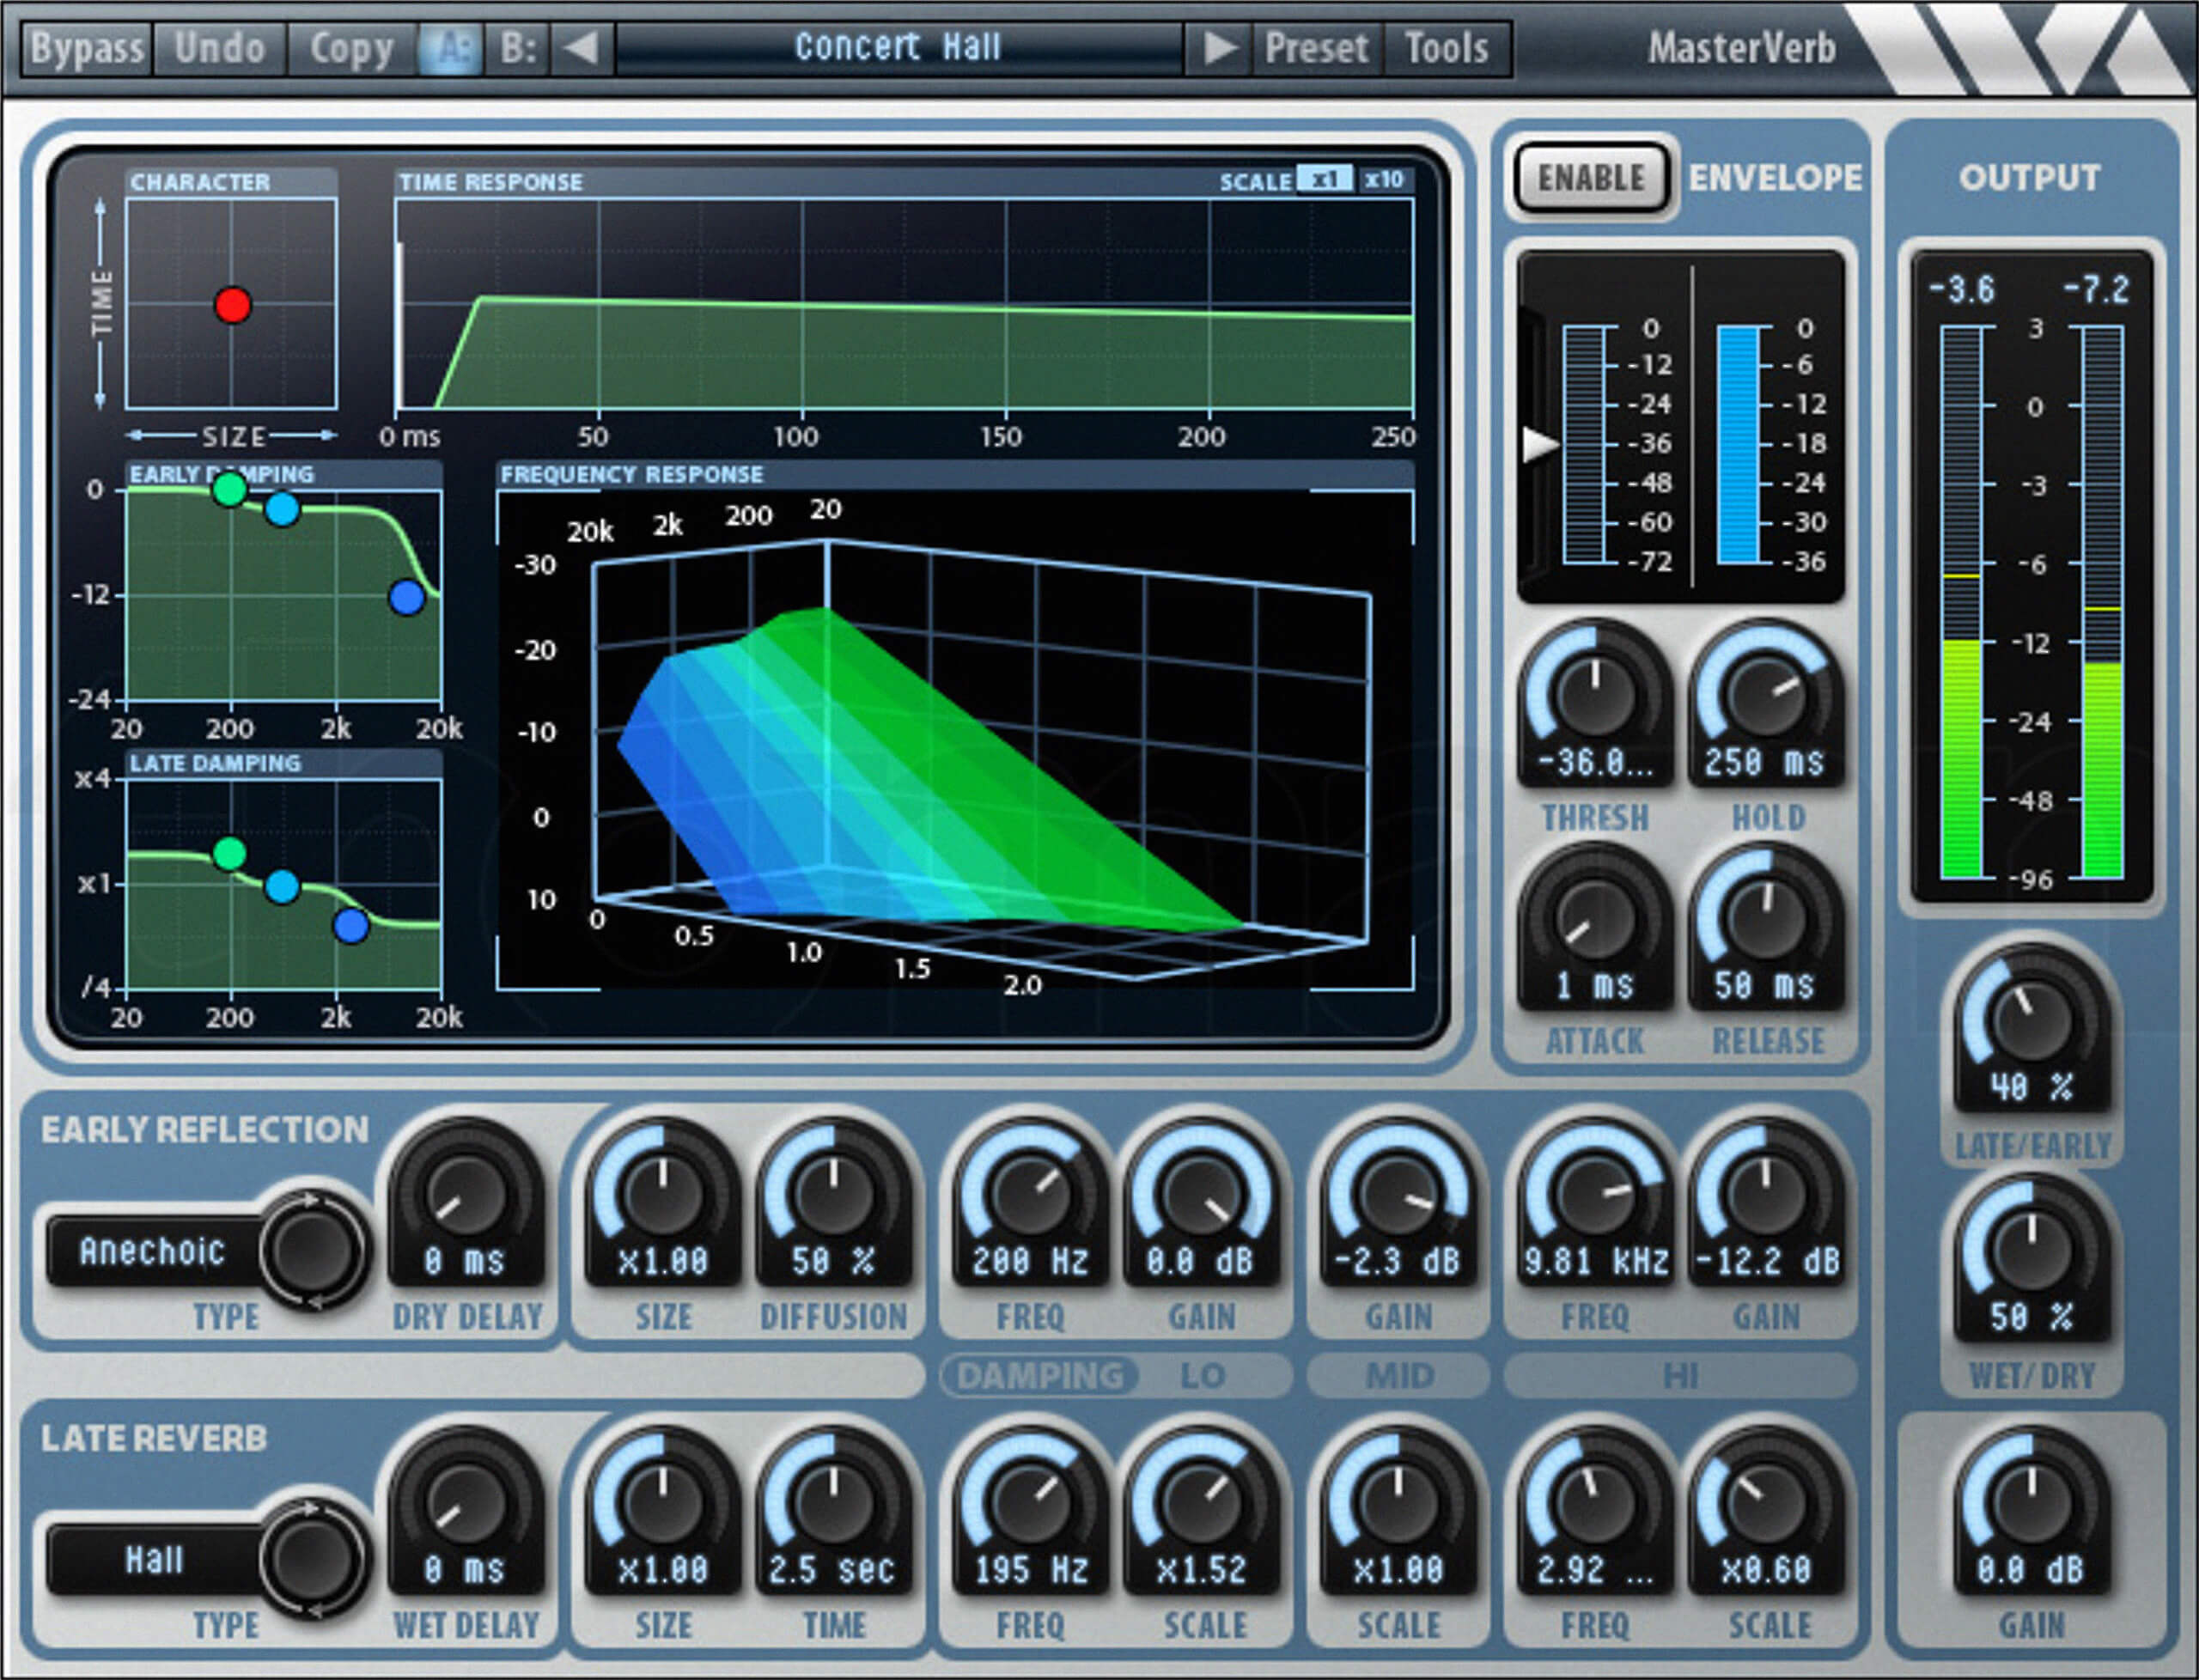Select the next preset arrow

point(1218,46)
